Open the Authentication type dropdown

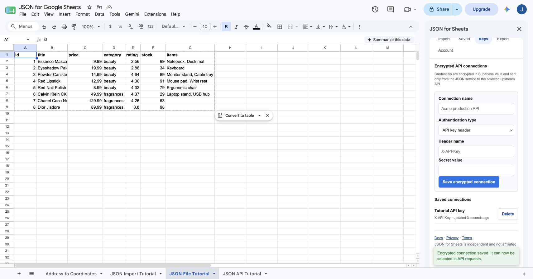click(x=476, y=130)
